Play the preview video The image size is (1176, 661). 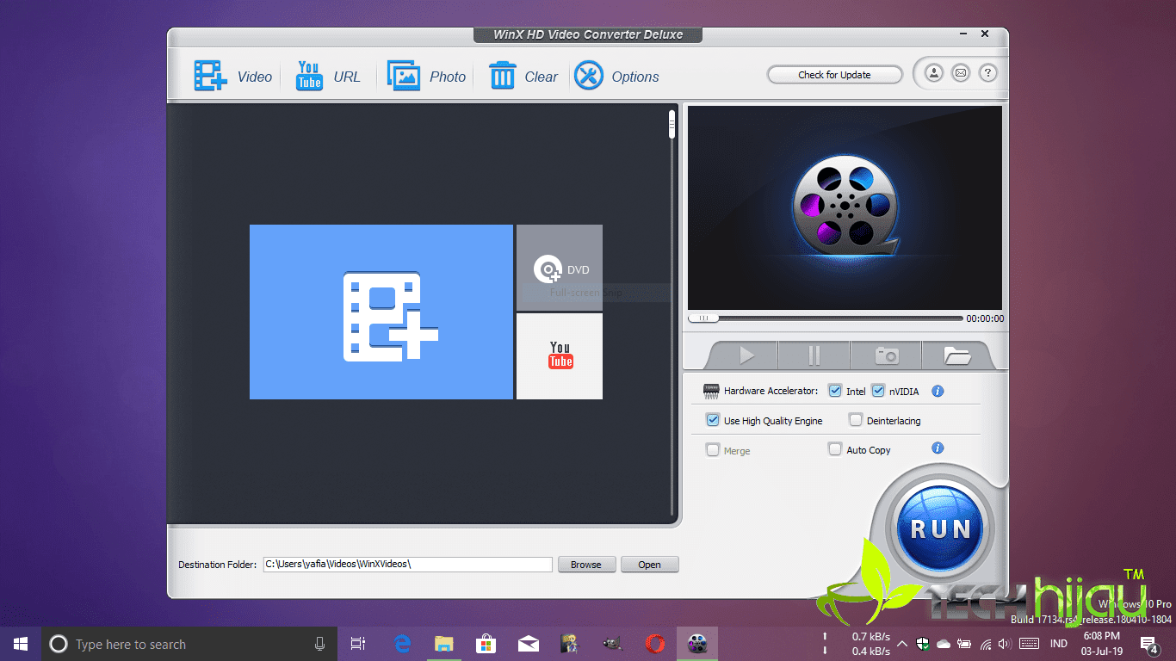pos(746,355)
